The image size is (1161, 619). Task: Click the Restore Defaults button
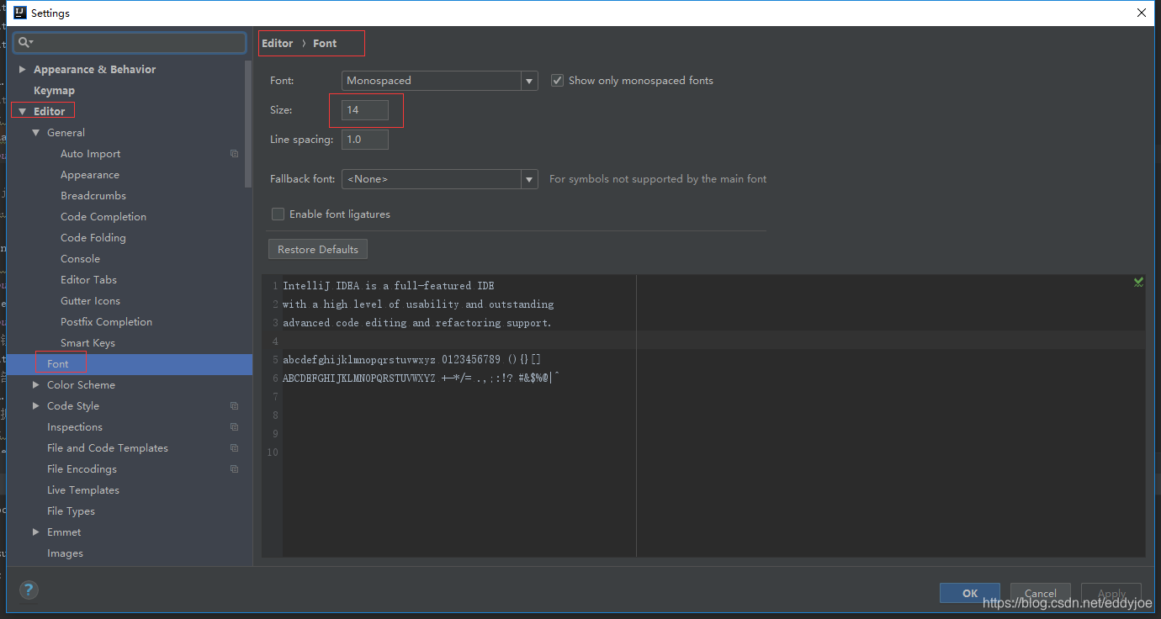[318, 250]
